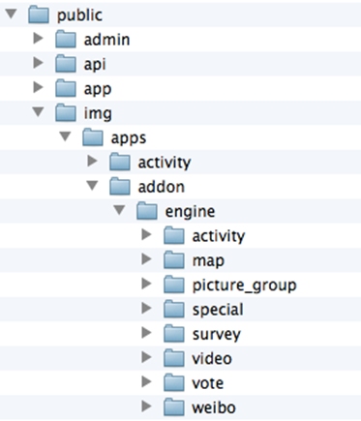This screenshot has height=421, width=361.
Task: Expand the video folder triangle
Action: tap(147, 357)
